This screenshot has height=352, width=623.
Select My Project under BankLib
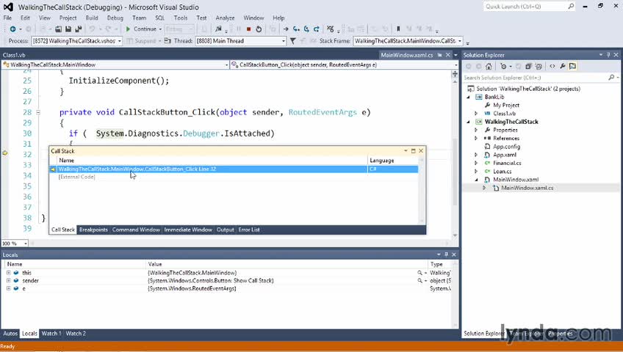(506, 105)
